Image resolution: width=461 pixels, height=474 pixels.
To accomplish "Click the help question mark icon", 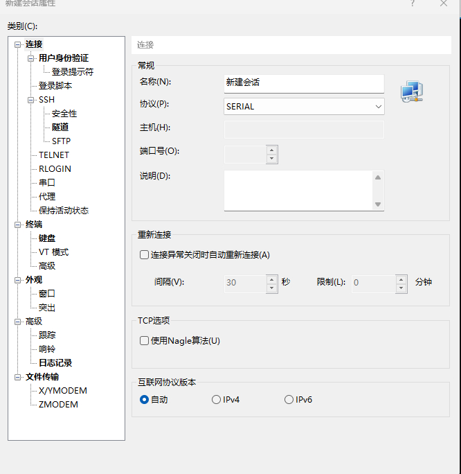I will pos(412,3).
